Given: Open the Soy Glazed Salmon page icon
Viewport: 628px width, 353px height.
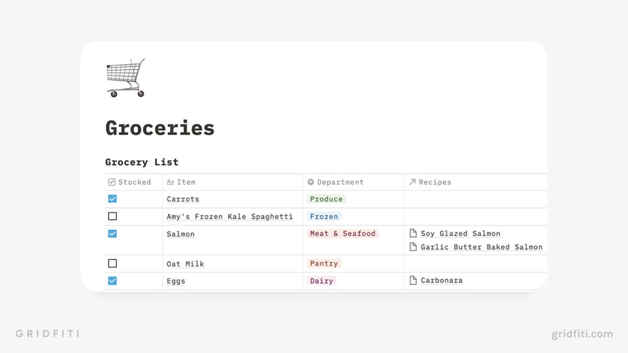Looking at the screenshot, I should tap(413, 233).
